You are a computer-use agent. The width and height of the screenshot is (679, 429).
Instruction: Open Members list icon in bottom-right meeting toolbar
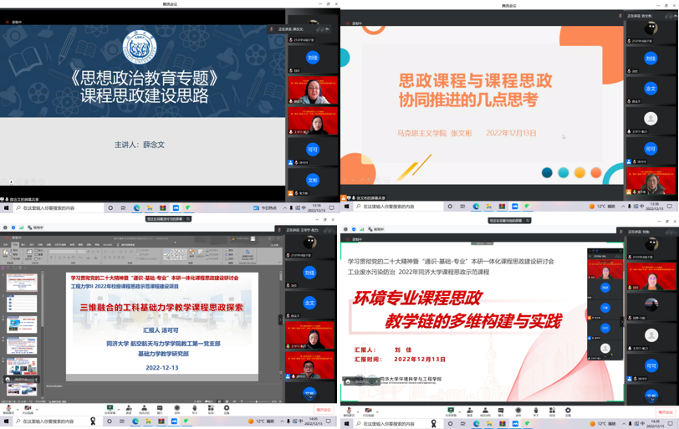click(x=483, y=409)
